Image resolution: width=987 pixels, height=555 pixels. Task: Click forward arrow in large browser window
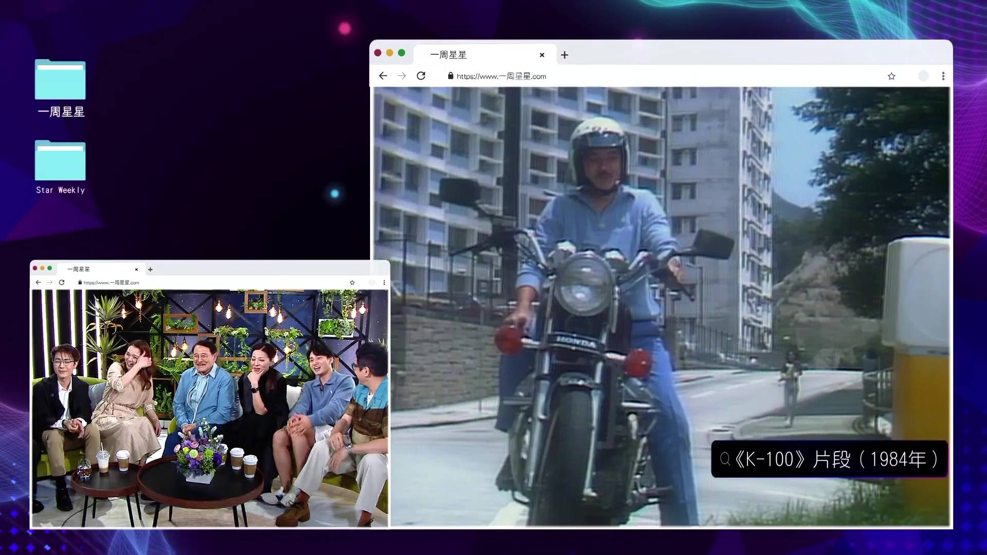pos(402,76)
